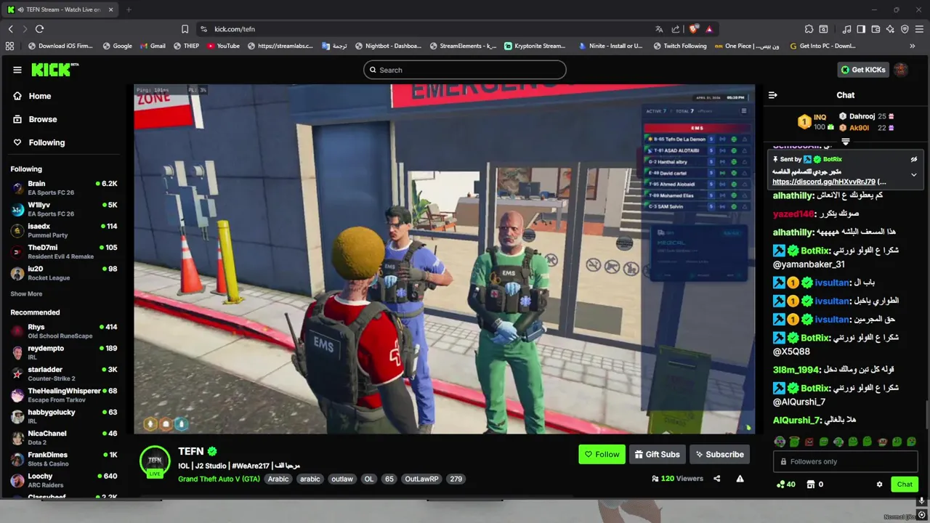This screenshot has width=930, height=523.
Task: Open the chat settings gear
Action: 879,485
